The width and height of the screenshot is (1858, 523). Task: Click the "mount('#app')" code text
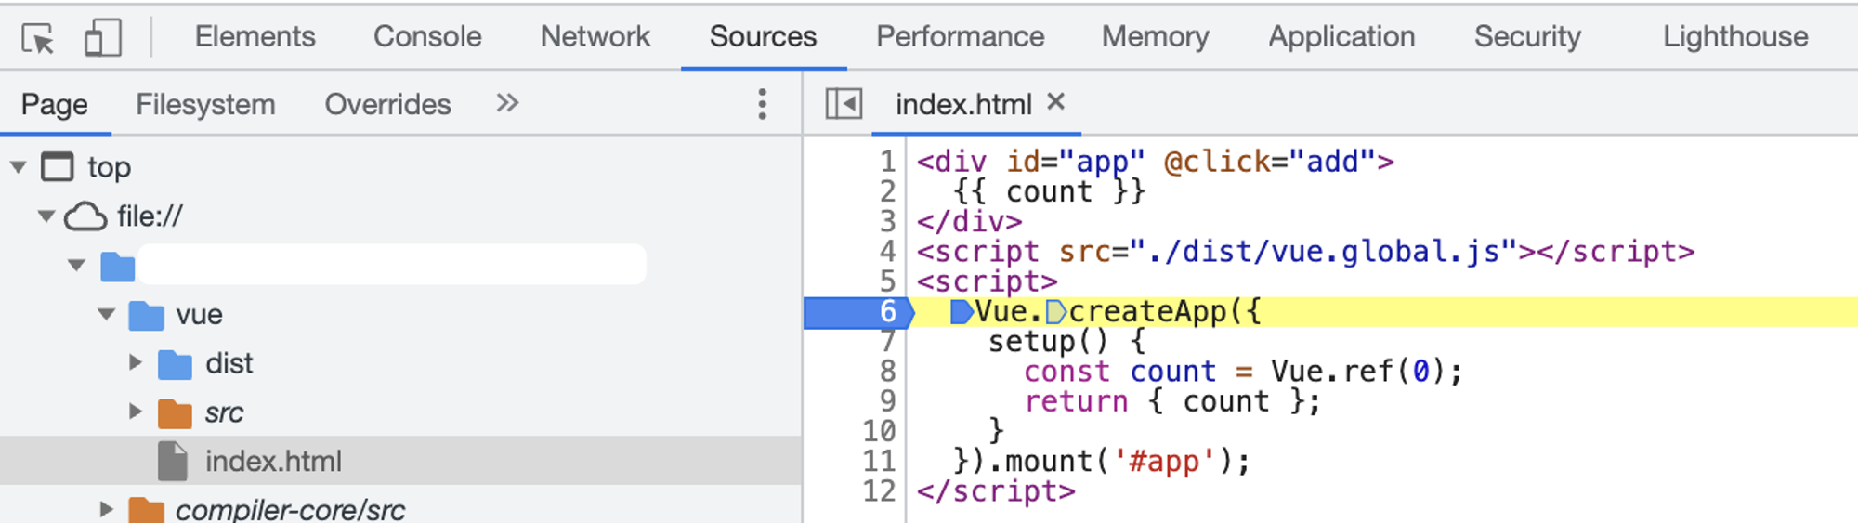coord(1119,462)
